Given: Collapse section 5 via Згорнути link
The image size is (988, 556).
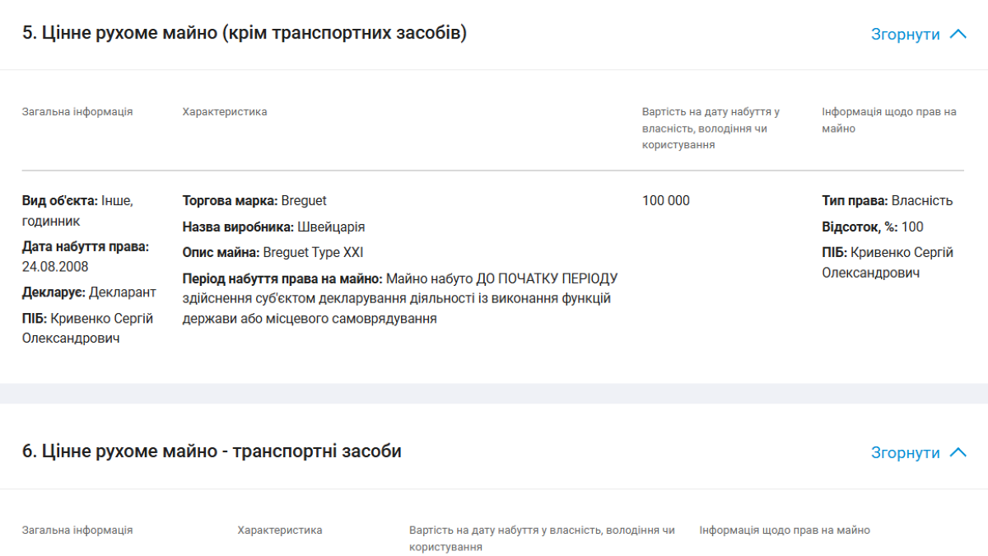Looking at the screenshot, I should (x=905, y=35).
